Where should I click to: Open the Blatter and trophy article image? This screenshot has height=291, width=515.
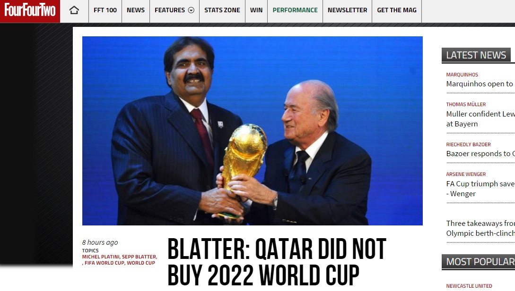click(x=252, y=131)
